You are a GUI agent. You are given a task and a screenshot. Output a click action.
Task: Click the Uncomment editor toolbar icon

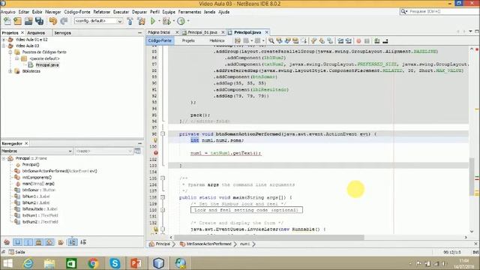click(385, 40)
